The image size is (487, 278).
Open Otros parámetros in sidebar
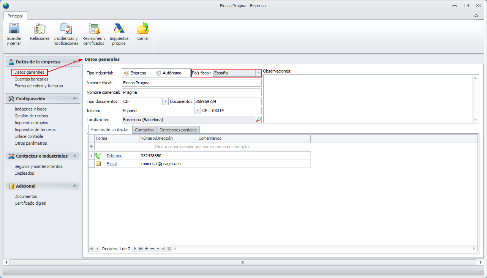31,143
